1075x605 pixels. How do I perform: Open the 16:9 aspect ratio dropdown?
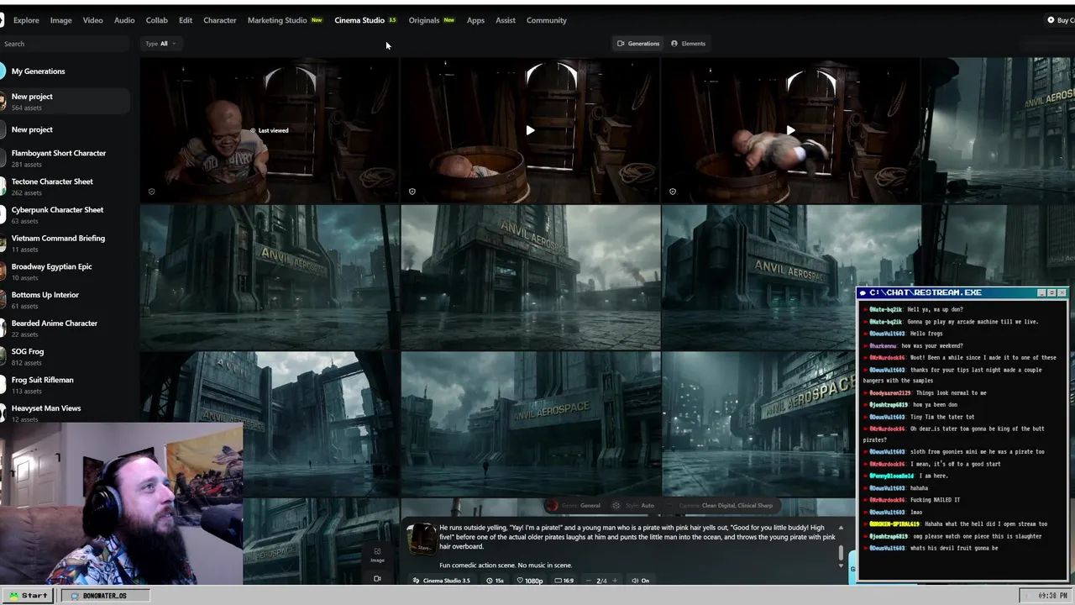click(565, 581)
